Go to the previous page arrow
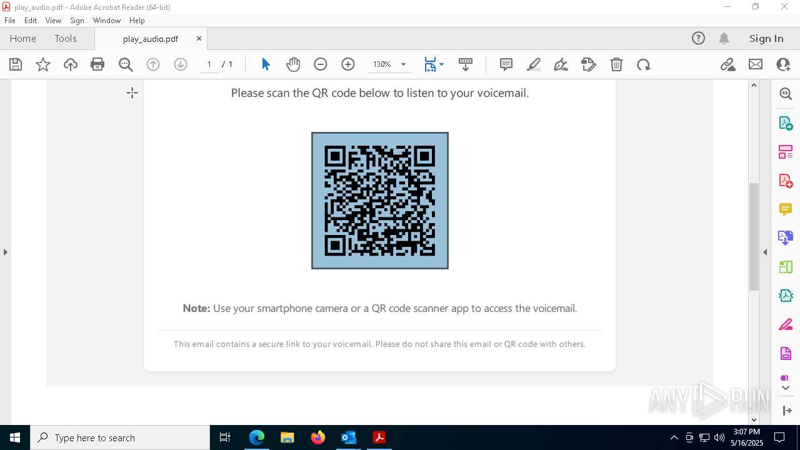Image resolution: width=800 pixels, height=450 pixels. (x=153, y=64)
